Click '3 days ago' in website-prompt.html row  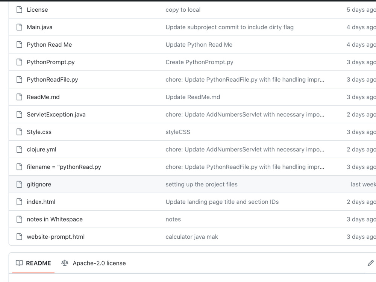tap(361, 237)
